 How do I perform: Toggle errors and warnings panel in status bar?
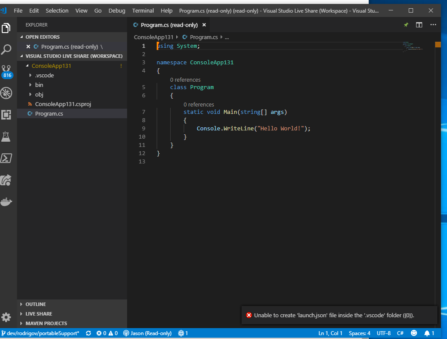pos(107,333)
